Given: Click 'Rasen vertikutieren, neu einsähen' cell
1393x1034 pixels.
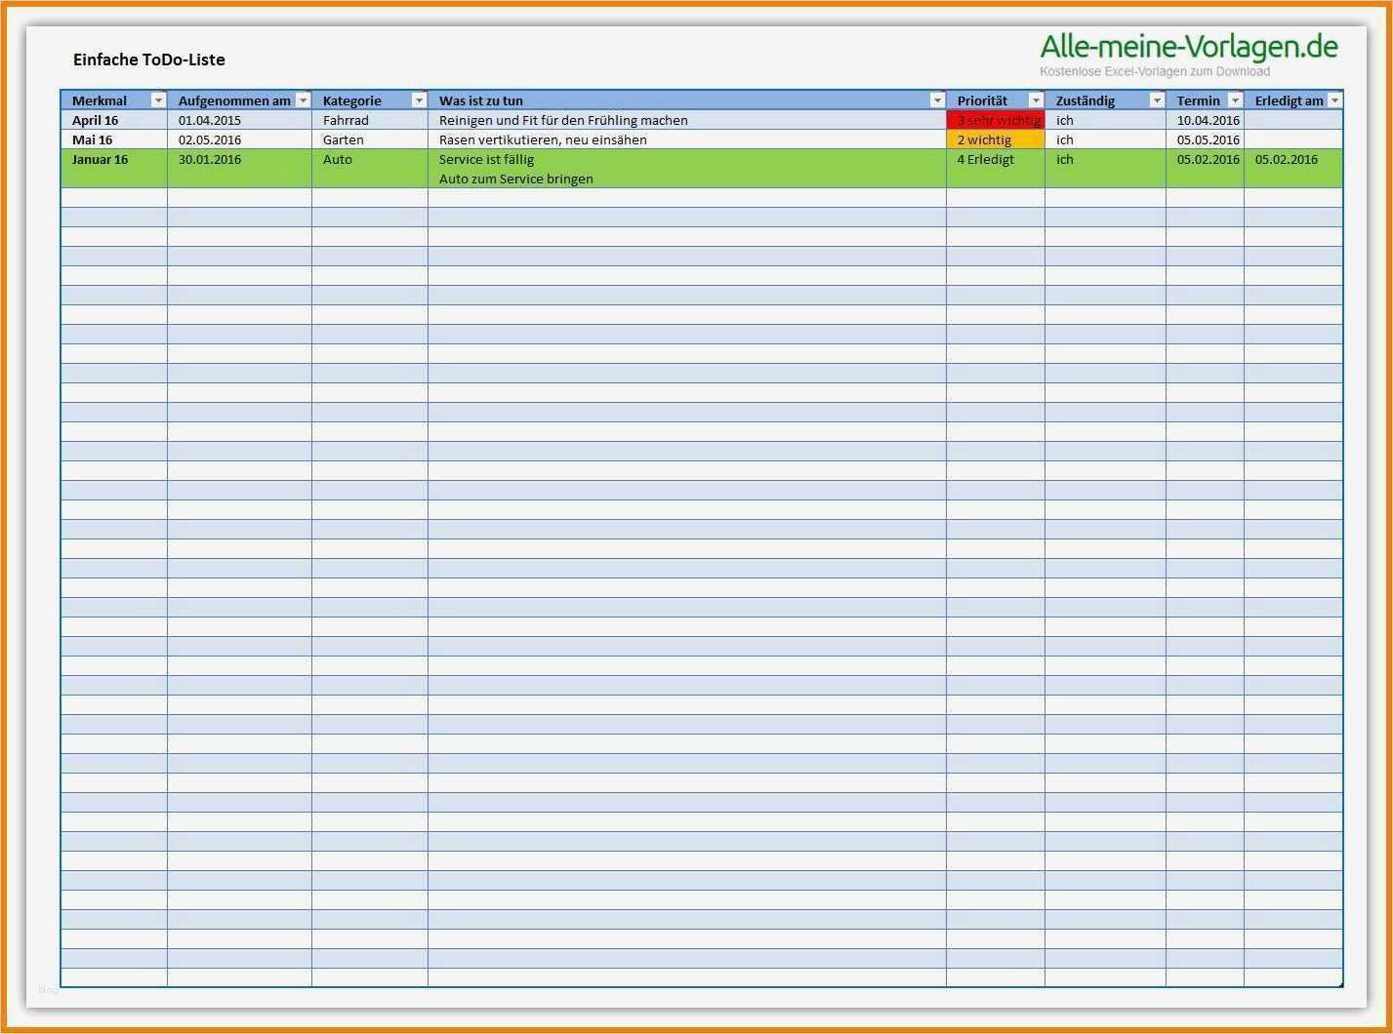Looking at the screenshot, I should 687,139.
